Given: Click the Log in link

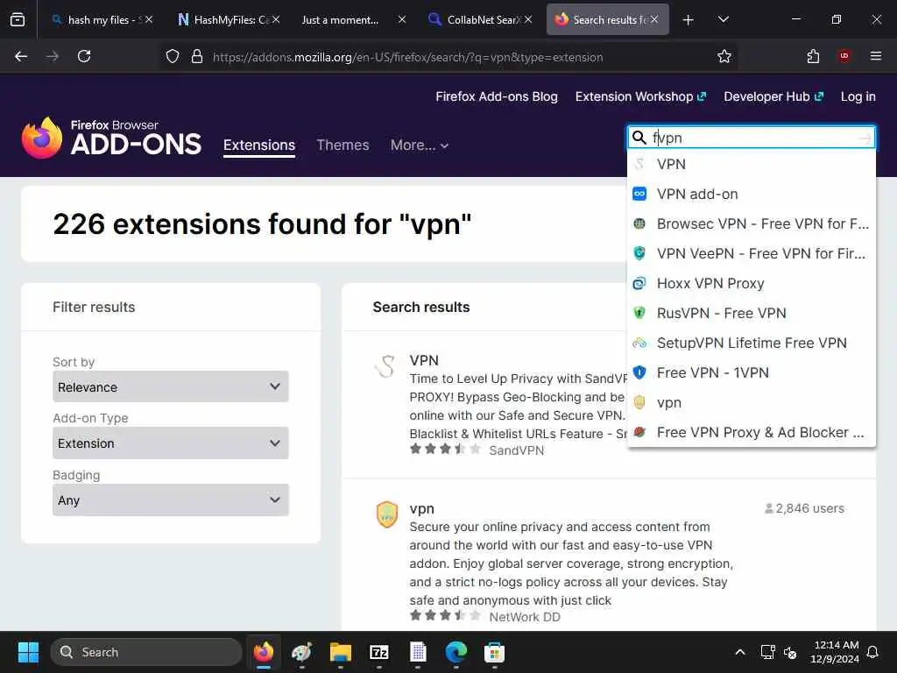Looking at the screenshot, I should pyautogui.click(x=858, y=96).
